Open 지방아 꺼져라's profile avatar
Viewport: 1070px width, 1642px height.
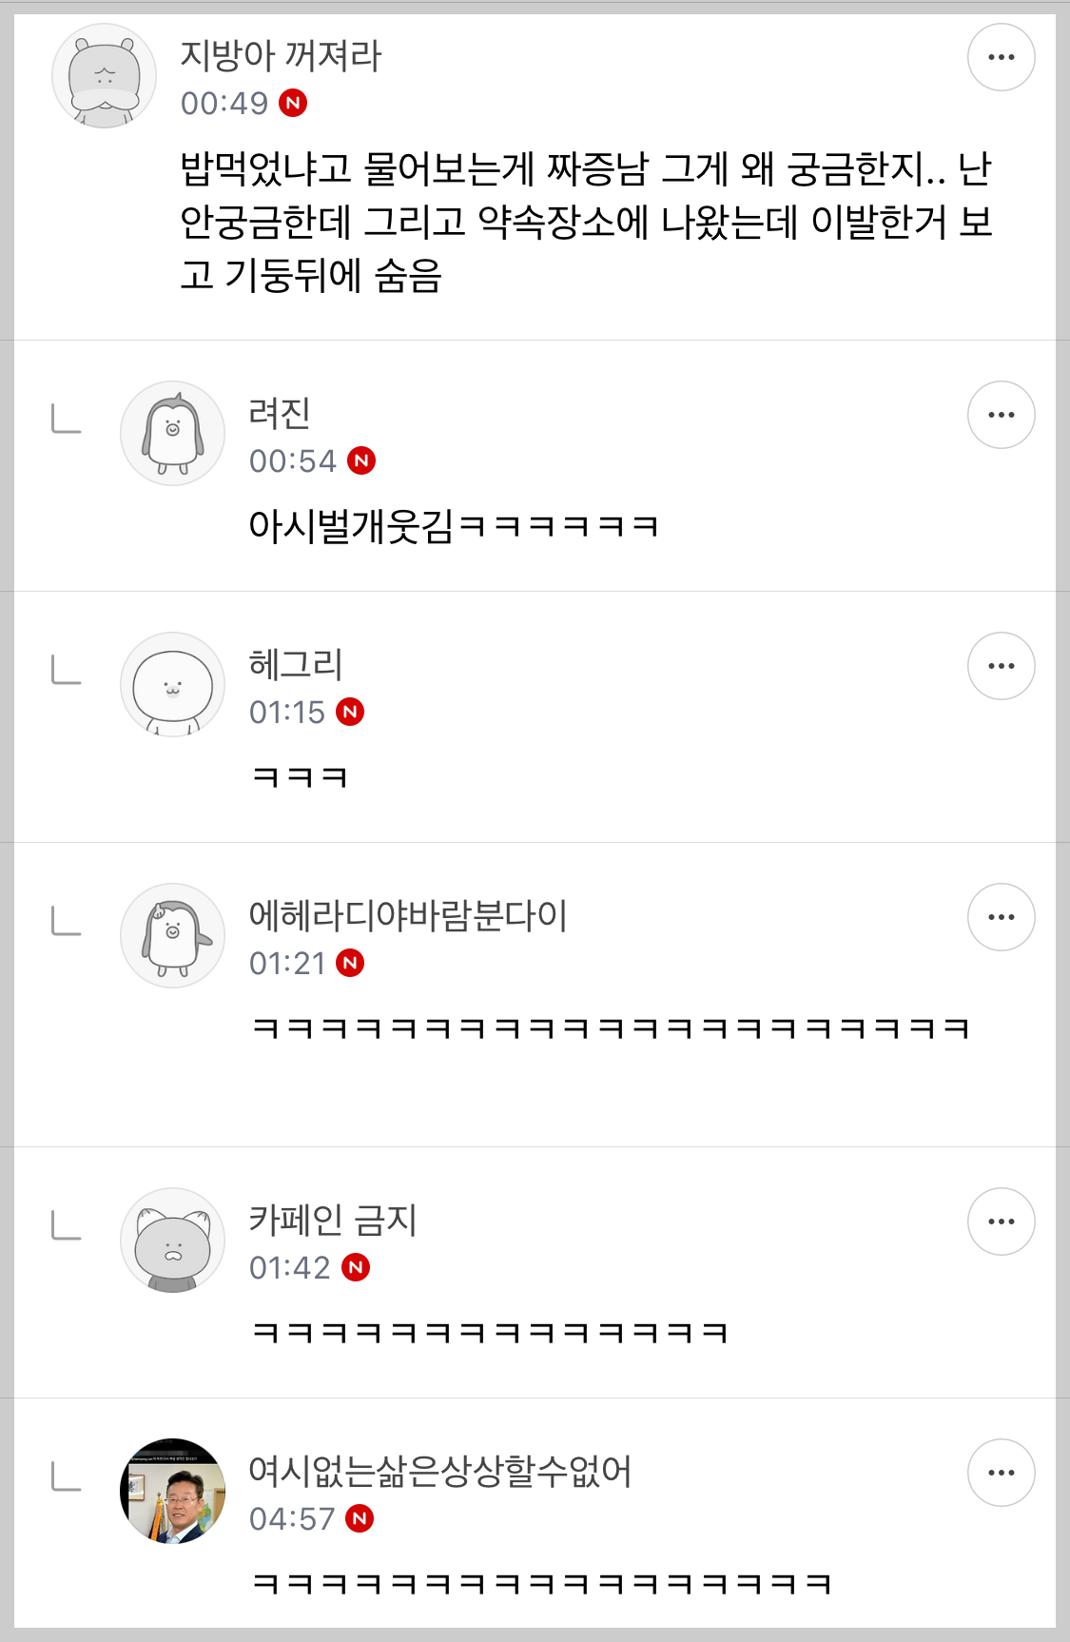click(104, 76)
